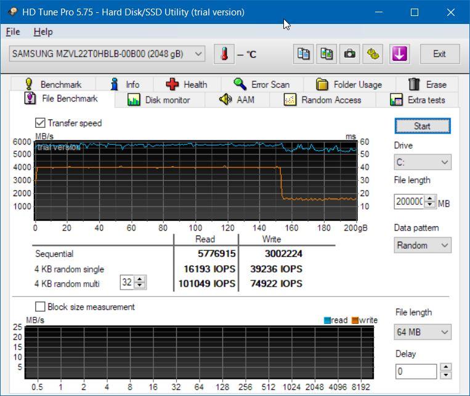Image resolution: width=470 pixels, height=396 pixels.
Task: Increase the Delay value
Action: pyautogui.click(x=446, y=367)
